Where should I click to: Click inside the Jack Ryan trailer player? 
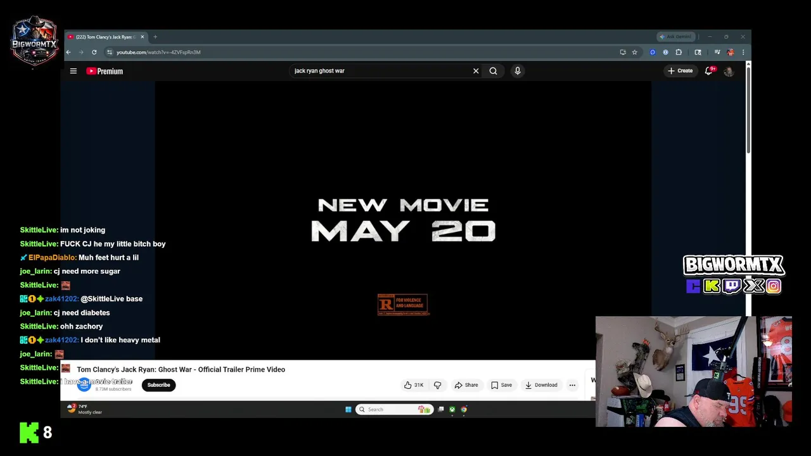point(403,220)
